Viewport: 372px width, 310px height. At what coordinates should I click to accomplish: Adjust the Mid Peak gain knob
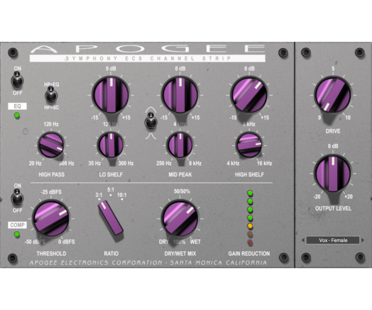pos(180,95)
